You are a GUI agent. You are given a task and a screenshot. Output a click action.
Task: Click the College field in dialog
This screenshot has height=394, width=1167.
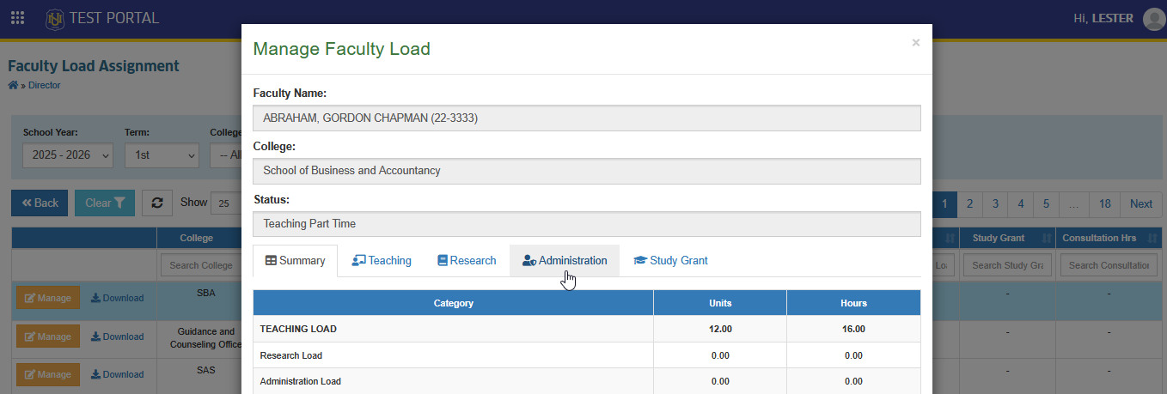pyautogui.click(x=587, y=171)
